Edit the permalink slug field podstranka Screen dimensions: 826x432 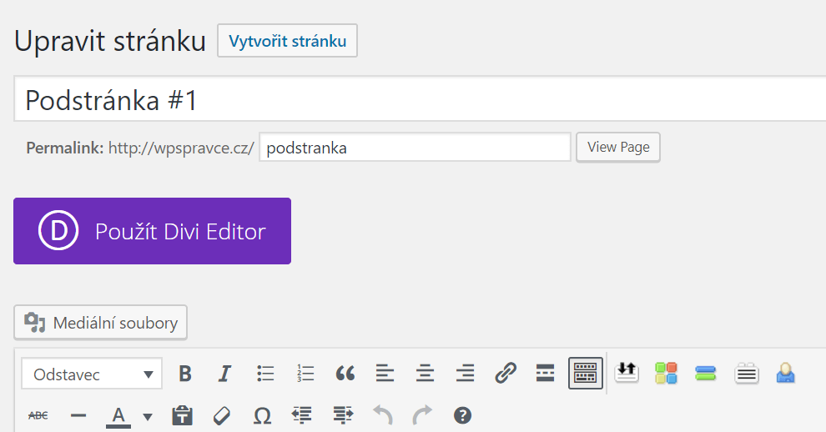pos(416,147)
